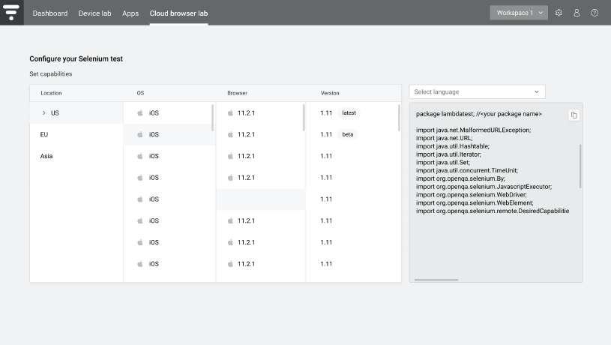Click the Set capabilities label
The width and height of the screenshot is (611, 345).
click(51, 74)
